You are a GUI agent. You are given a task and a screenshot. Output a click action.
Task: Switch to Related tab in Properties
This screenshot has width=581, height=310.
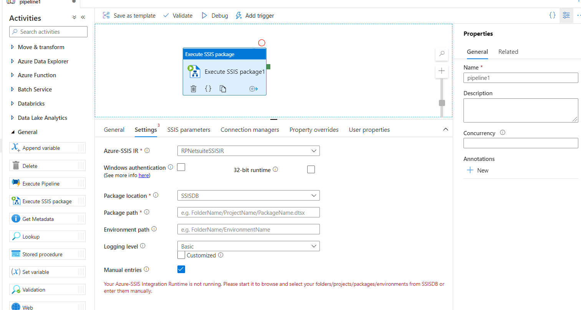[x=508, y=52]
